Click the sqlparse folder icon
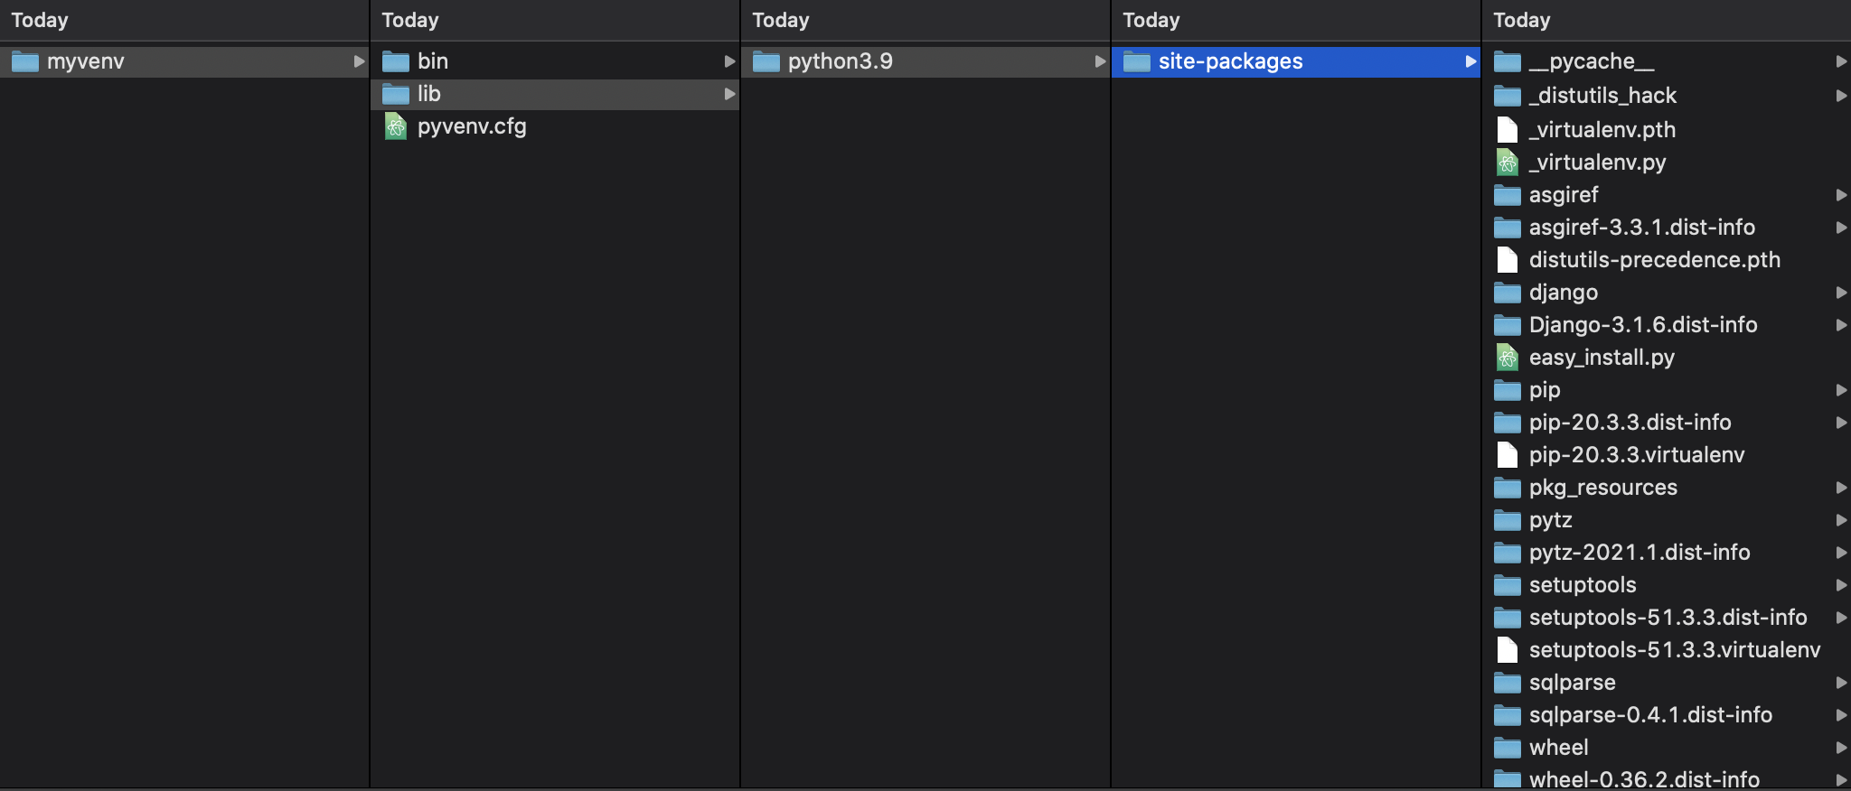This screenshot has height=791, width=1851. (1508, 683)
